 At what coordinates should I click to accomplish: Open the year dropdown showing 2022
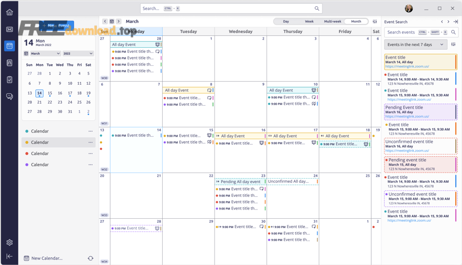click(78, 53)
